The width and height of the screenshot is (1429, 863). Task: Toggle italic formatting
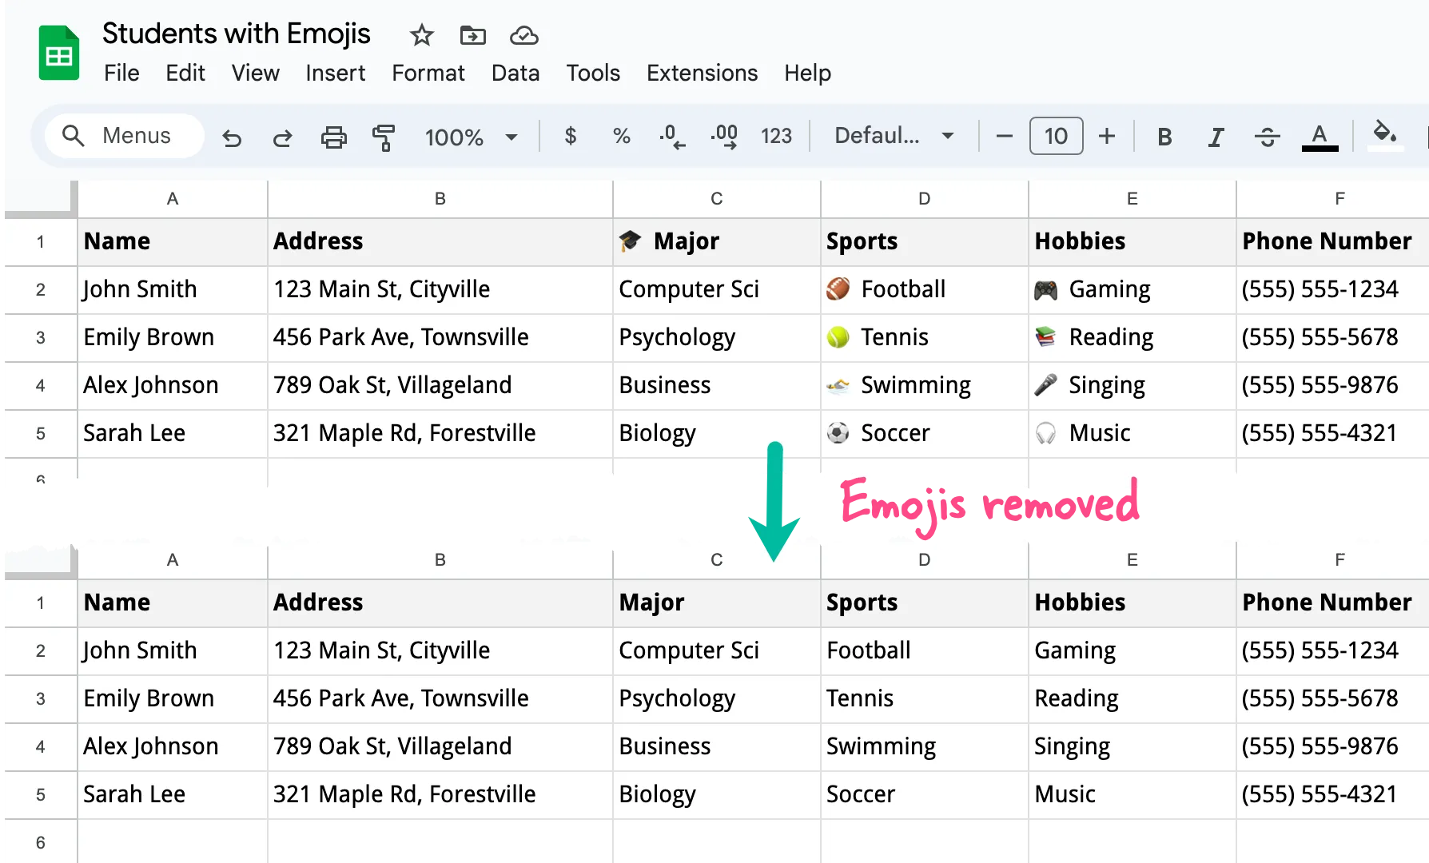(x=1215, y=136)
